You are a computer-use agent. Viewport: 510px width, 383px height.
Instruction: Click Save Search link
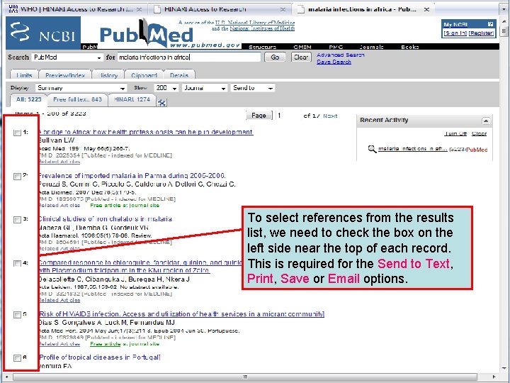point(334,62)
